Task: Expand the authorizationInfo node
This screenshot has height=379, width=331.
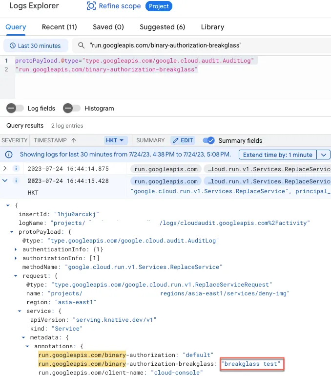Action: point(16,258)
